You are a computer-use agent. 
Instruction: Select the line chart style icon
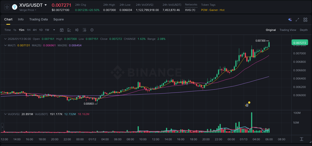[x=69, y=30]
